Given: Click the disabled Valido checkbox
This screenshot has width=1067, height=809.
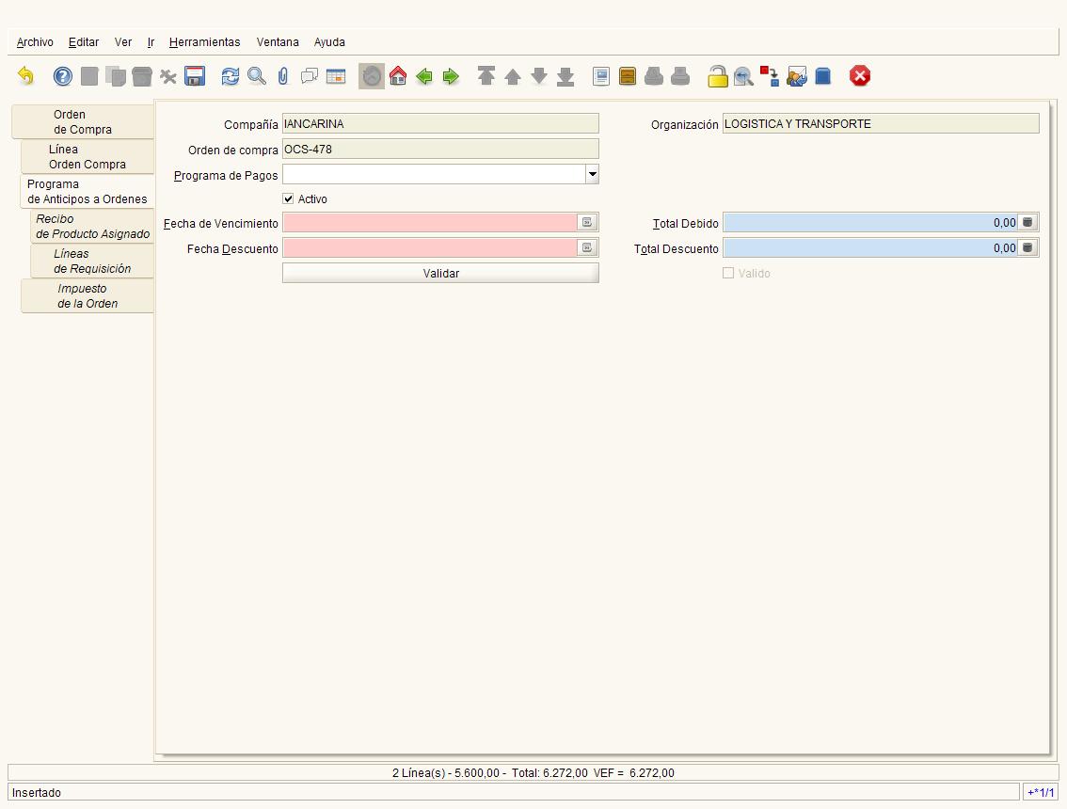Looking at the screenshot, I should coord(728,273).
